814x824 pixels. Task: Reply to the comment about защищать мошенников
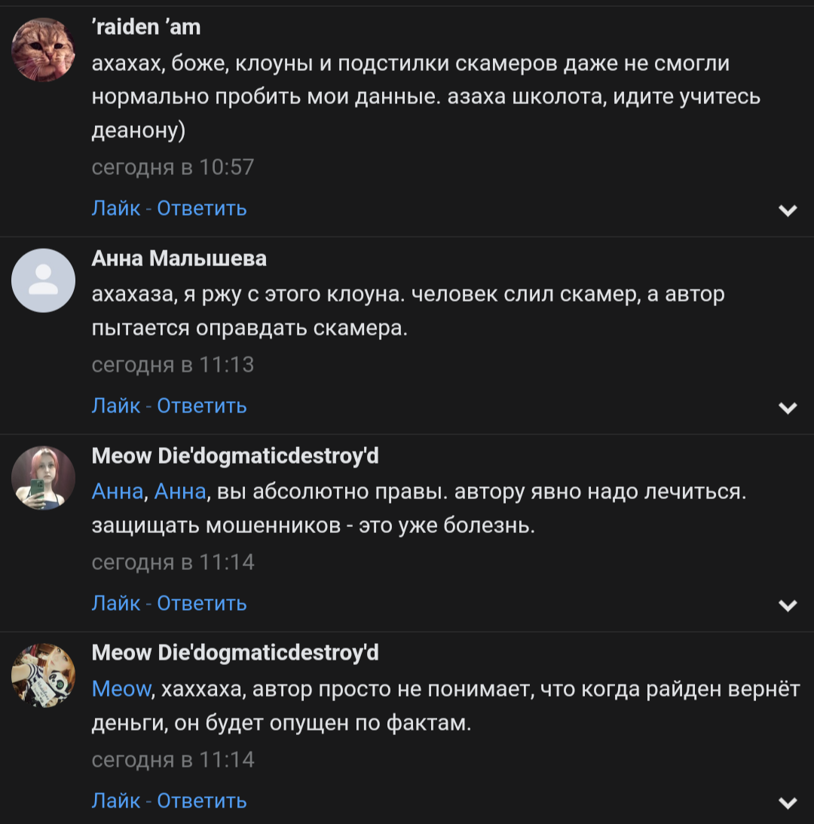[x=202, y=603]
